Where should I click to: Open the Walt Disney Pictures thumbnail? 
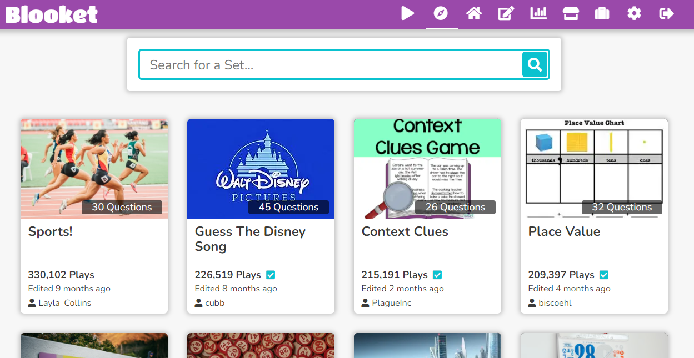[x=261, y=168]
